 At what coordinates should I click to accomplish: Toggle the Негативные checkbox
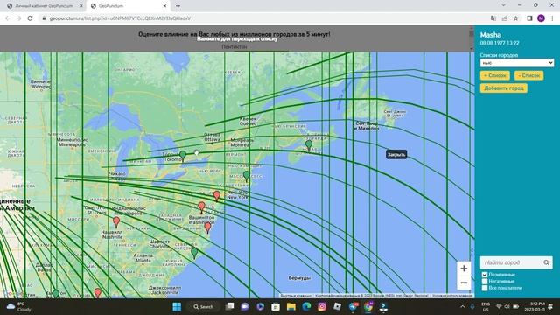(485, 281)
